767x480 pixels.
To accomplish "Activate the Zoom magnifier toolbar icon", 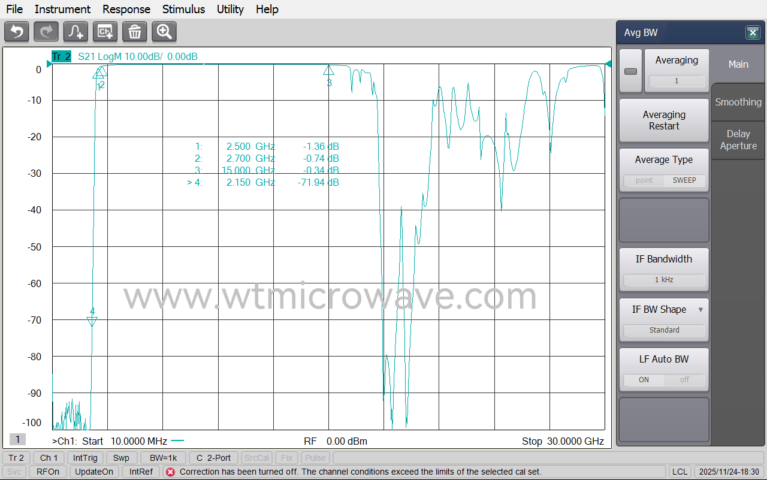I will (x=164, y=32).
